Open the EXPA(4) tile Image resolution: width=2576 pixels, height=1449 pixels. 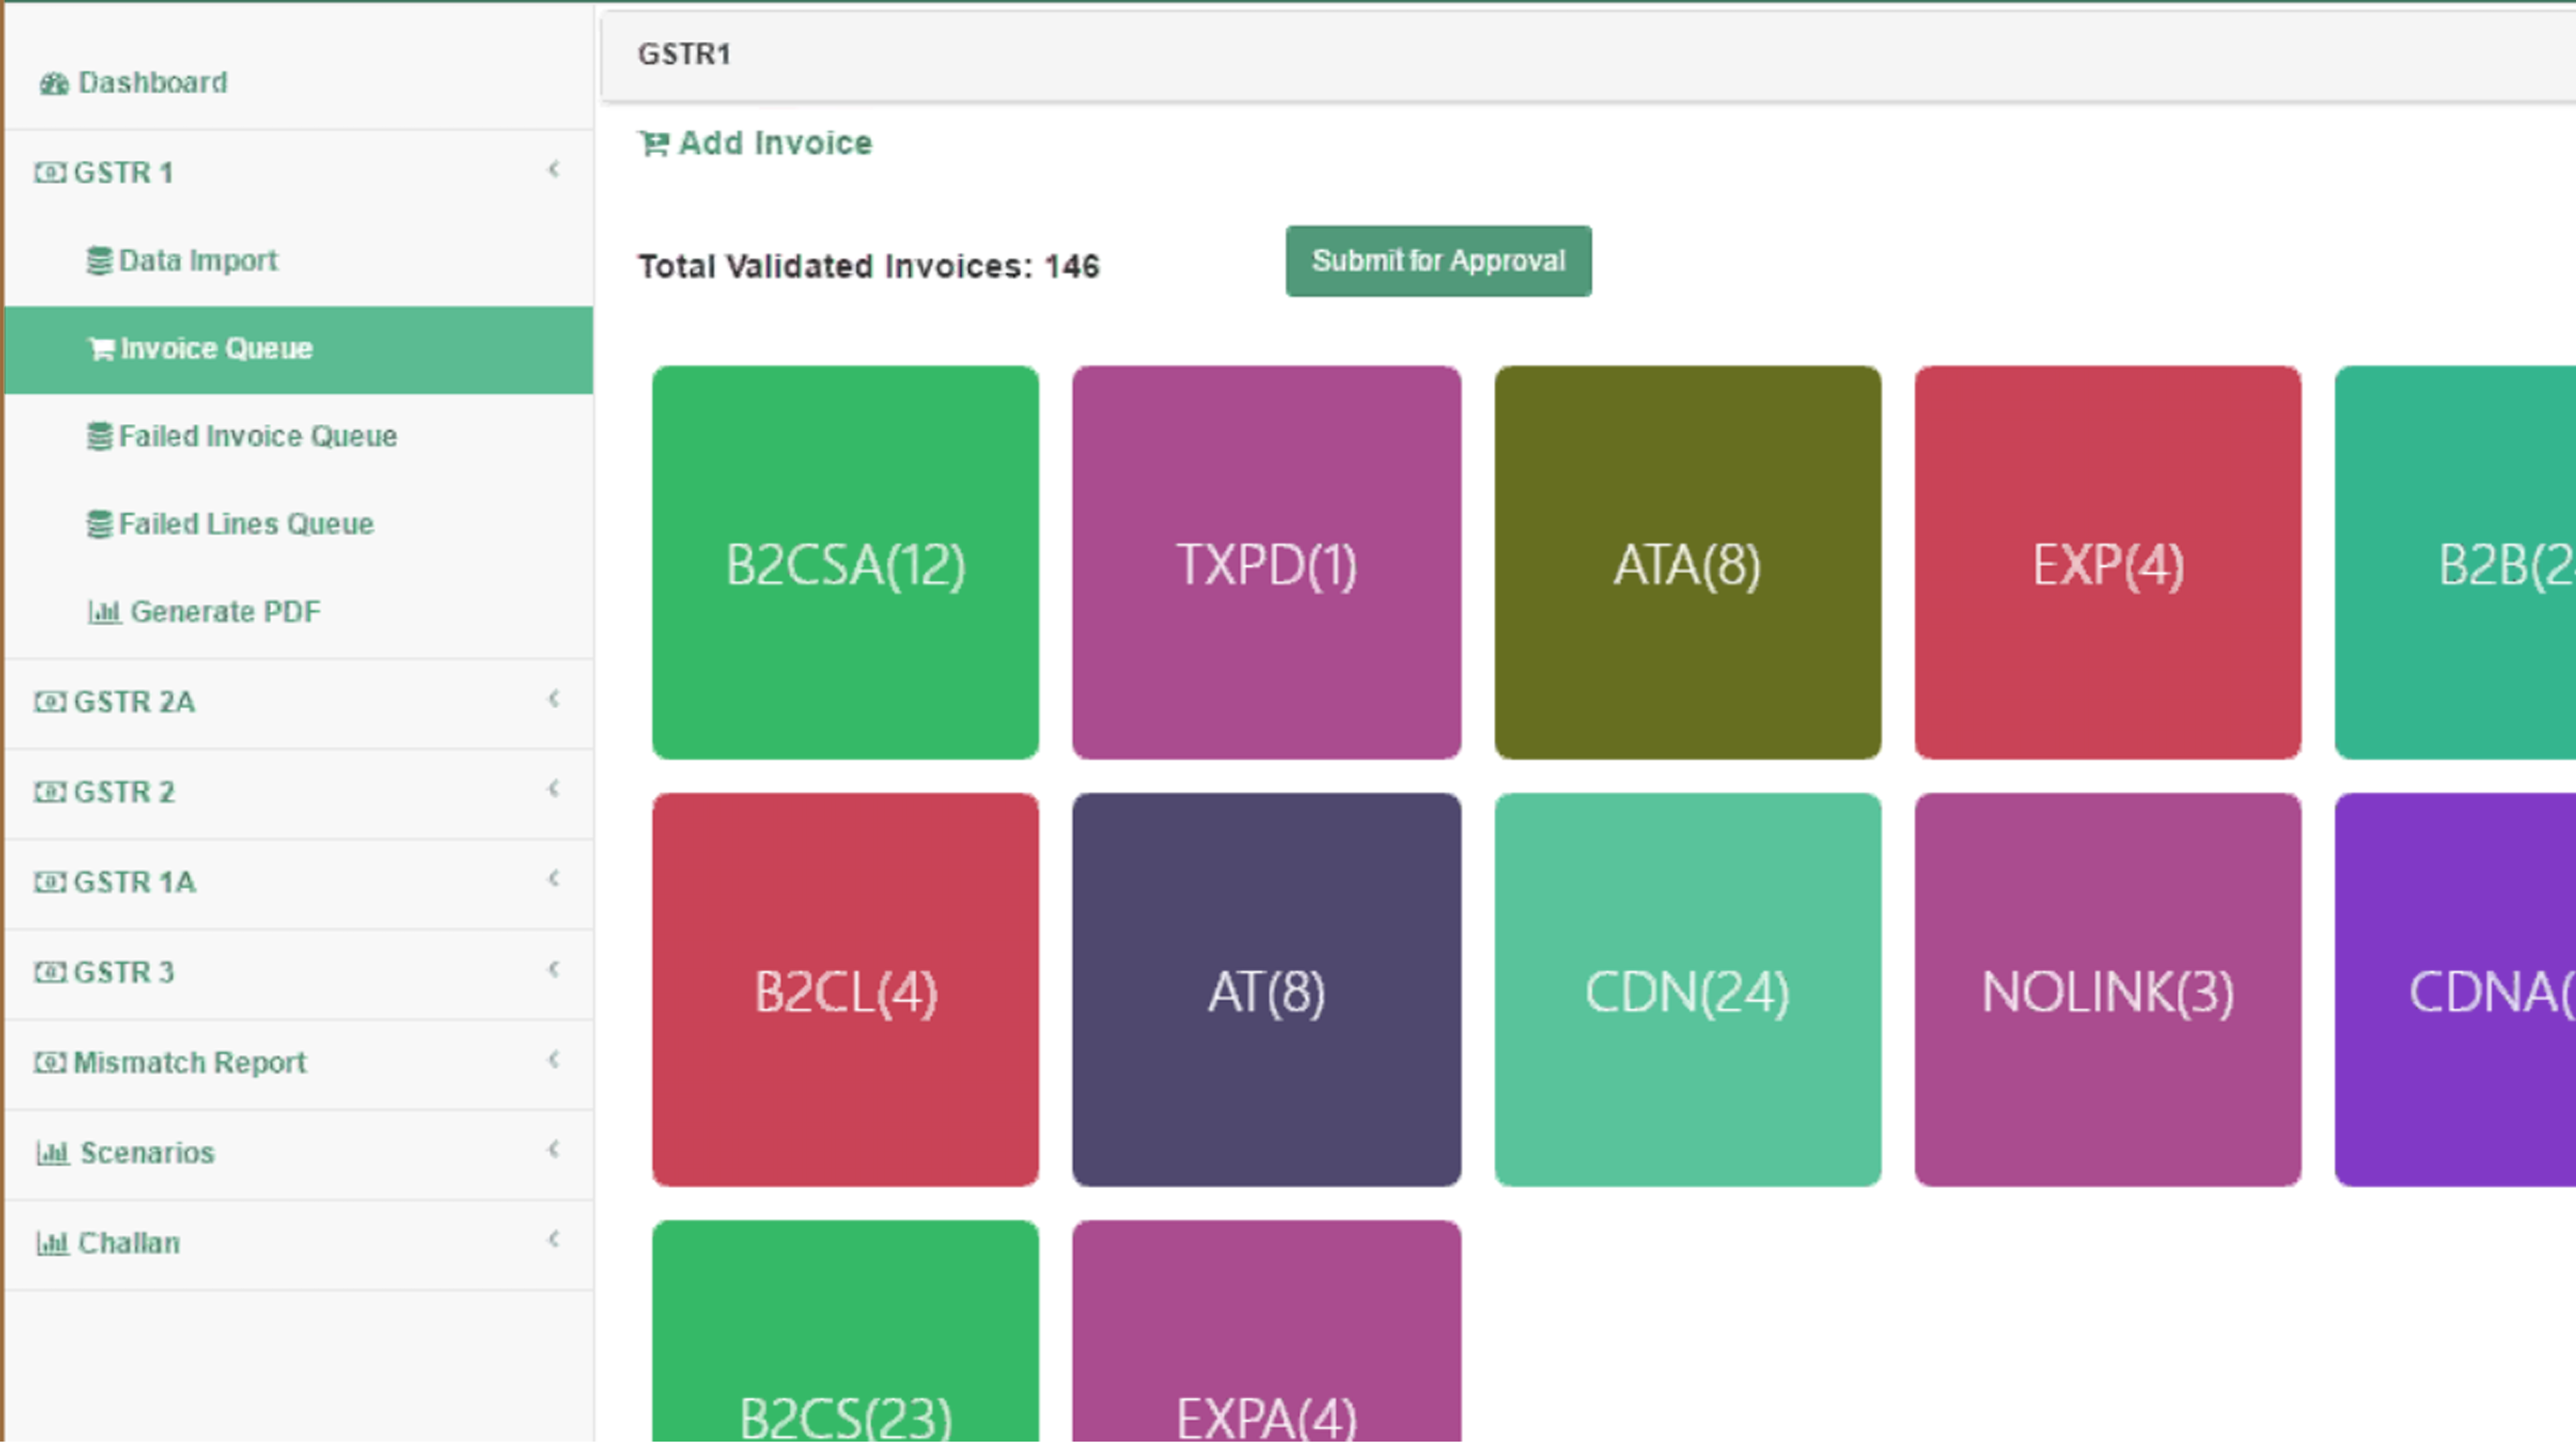click(1266, 1331)
